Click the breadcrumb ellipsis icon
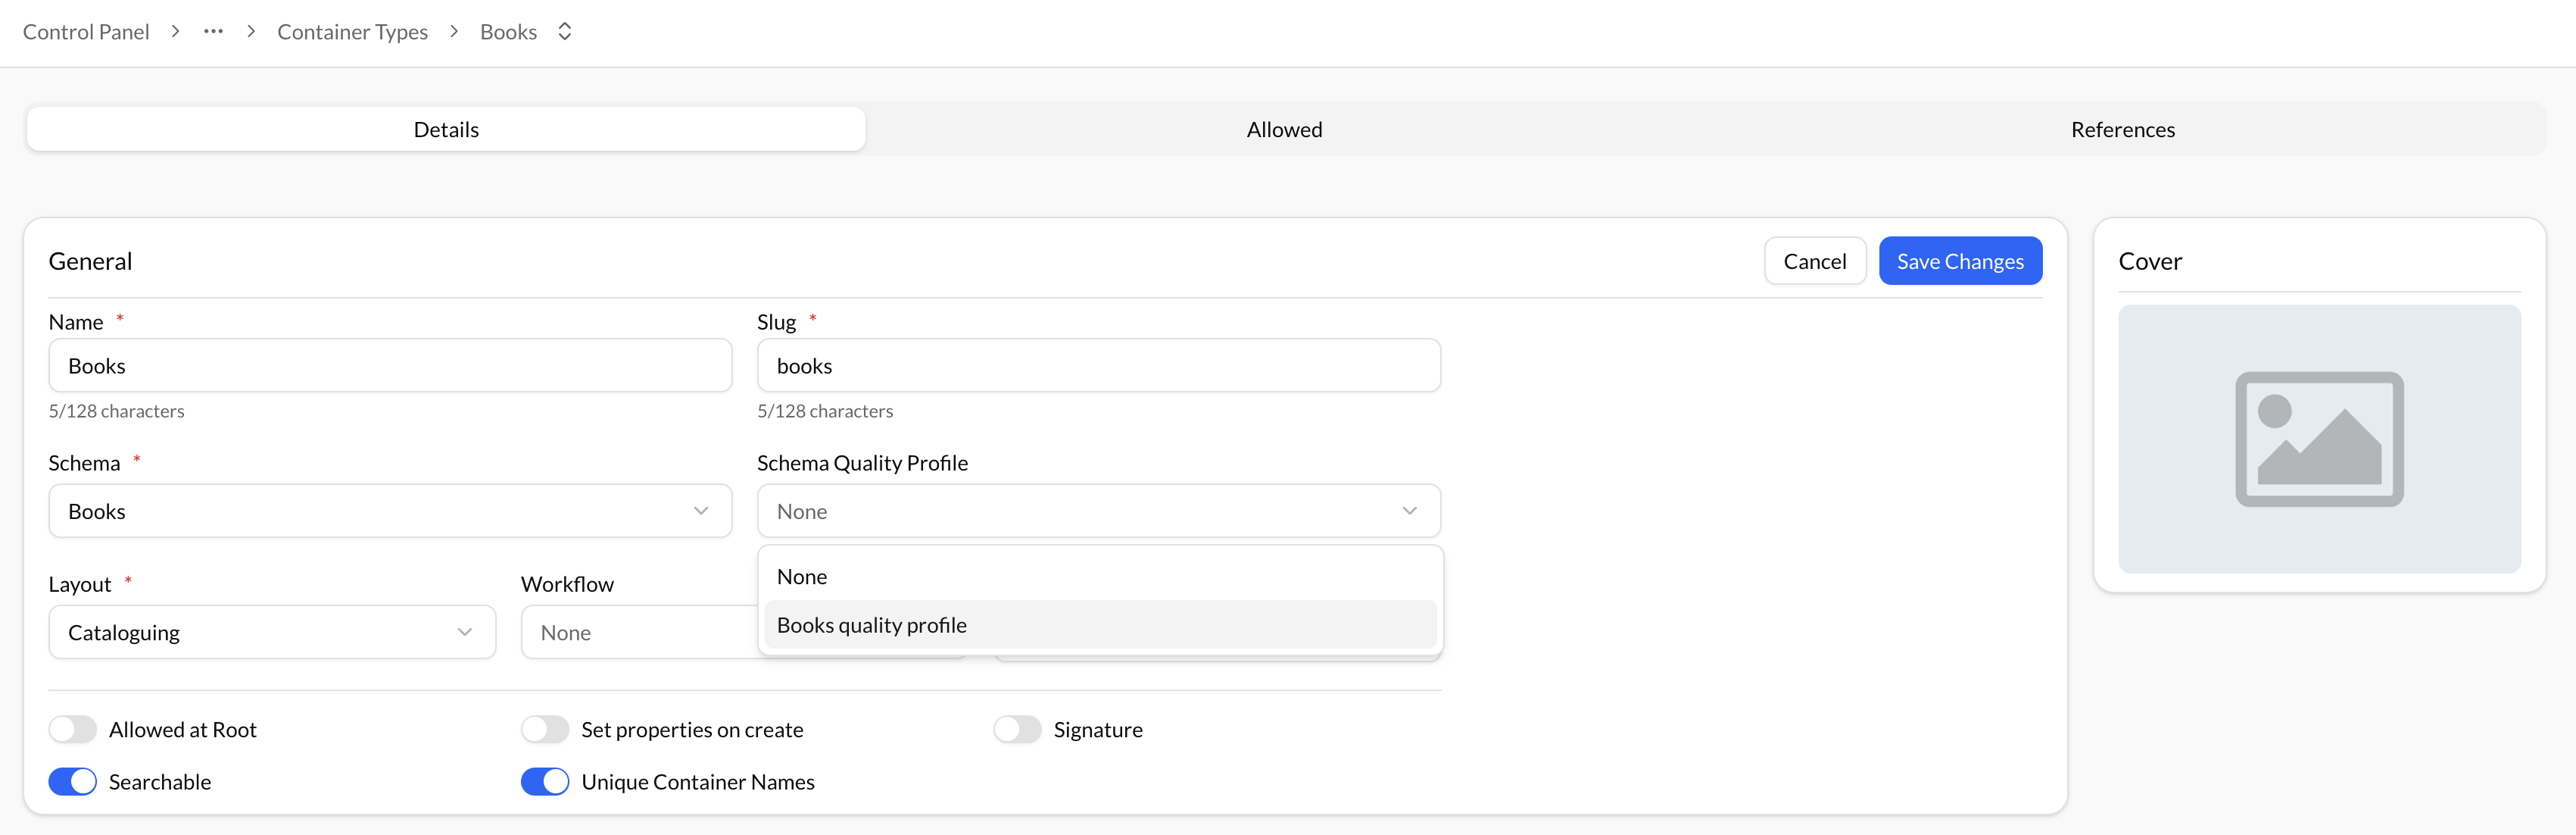2576x835 pixels. [213, 31]
